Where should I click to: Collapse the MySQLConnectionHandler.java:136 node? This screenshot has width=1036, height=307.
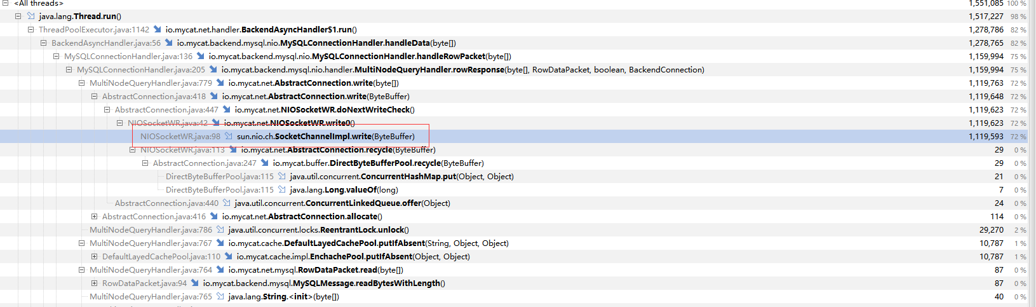56,57
